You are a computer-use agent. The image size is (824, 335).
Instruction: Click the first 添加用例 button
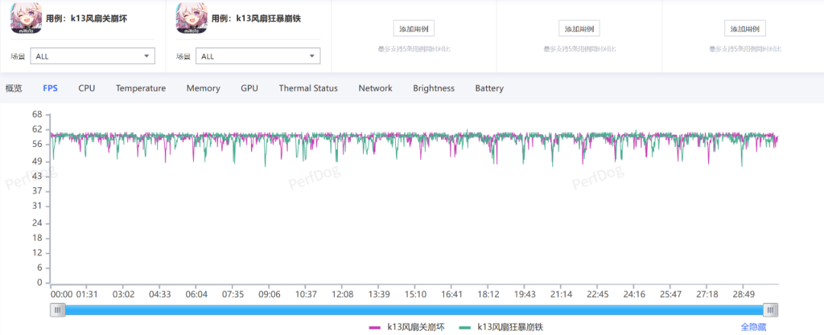coord(414,29)
